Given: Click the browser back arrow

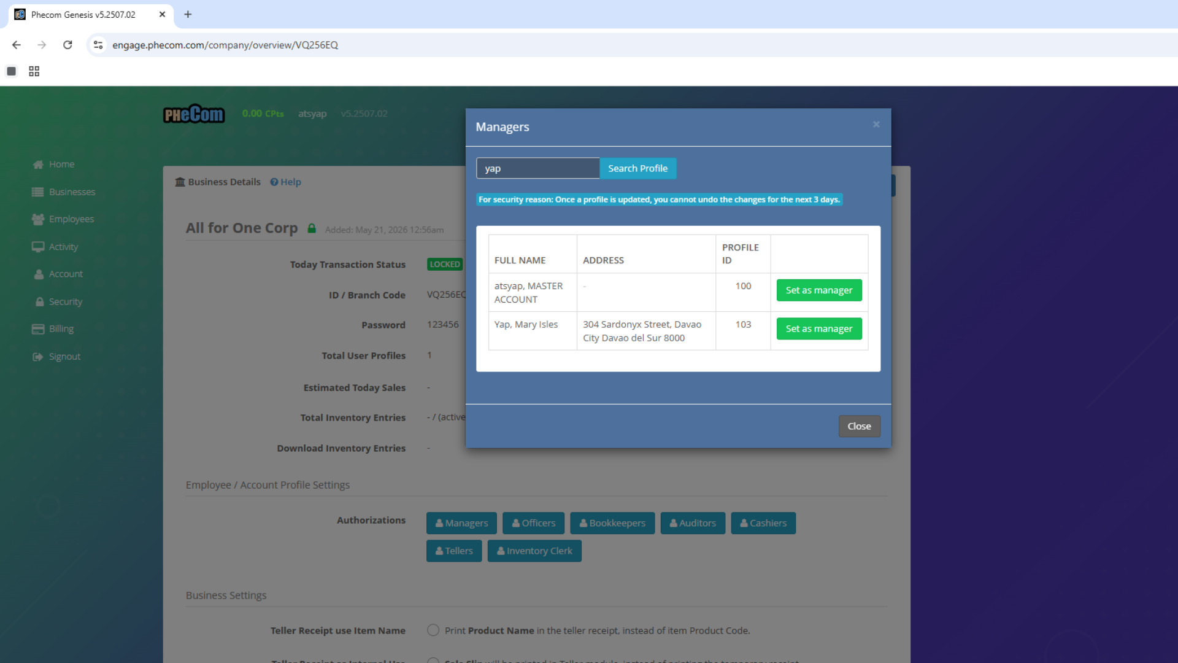Looking at the screenshot, I should pyautogui.click(x=17, y=45).
